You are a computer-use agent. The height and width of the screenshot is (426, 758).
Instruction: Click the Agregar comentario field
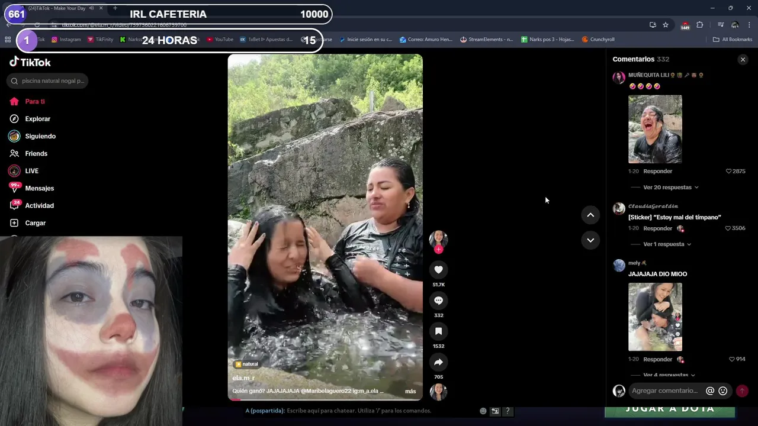click(665, 391)
